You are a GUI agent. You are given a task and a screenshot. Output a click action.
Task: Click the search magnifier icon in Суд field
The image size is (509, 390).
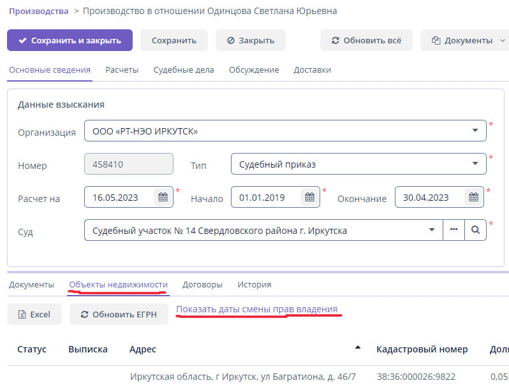coord(475,230)
